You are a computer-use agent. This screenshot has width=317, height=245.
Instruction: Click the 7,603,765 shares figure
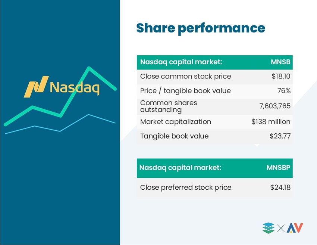click(275, 106)
